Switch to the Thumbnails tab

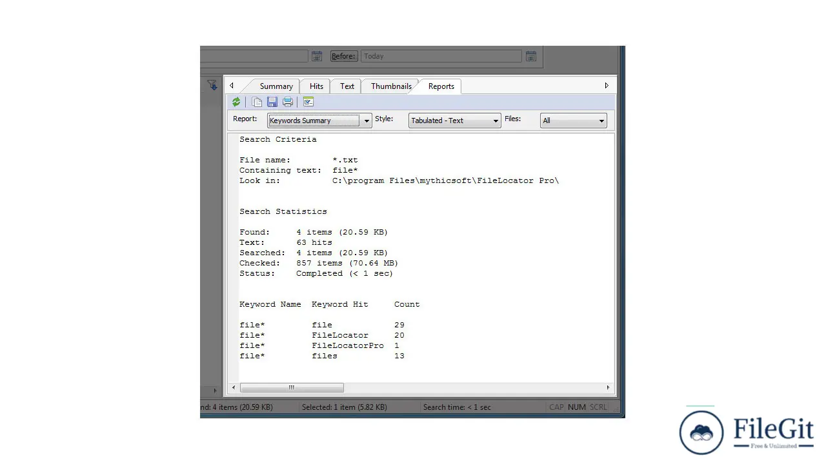391,86
